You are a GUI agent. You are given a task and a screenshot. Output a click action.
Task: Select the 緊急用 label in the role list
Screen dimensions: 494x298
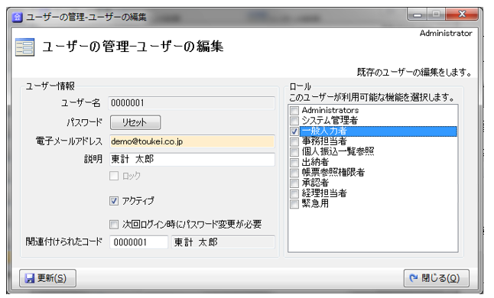click(x=315, y=203)
